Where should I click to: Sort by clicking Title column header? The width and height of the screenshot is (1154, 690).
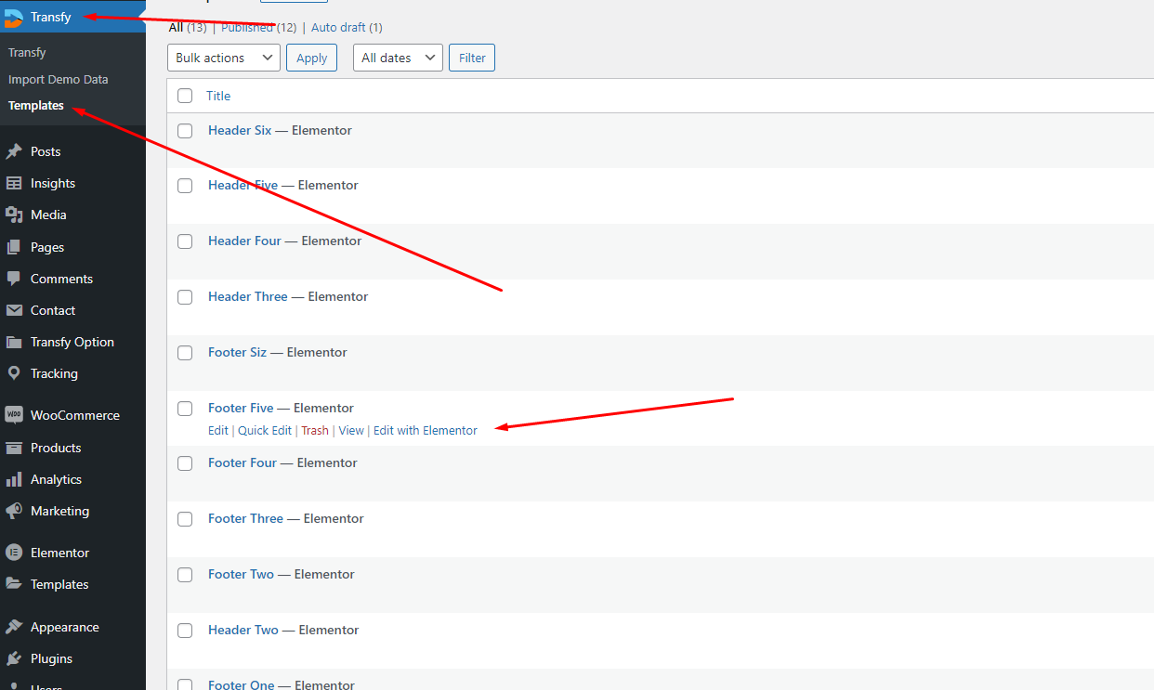(218, 96)
